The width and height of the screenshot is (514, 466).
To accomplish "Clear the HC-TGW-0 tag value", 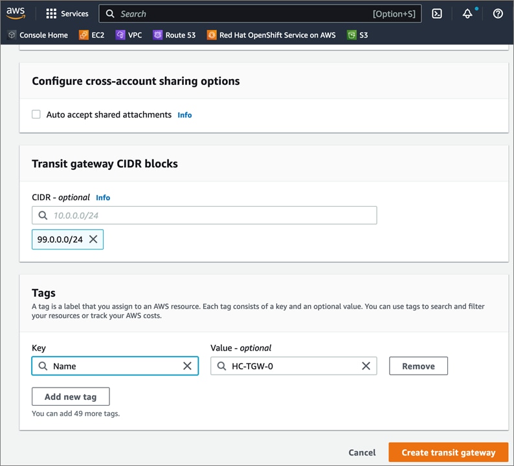I will 366,366.
